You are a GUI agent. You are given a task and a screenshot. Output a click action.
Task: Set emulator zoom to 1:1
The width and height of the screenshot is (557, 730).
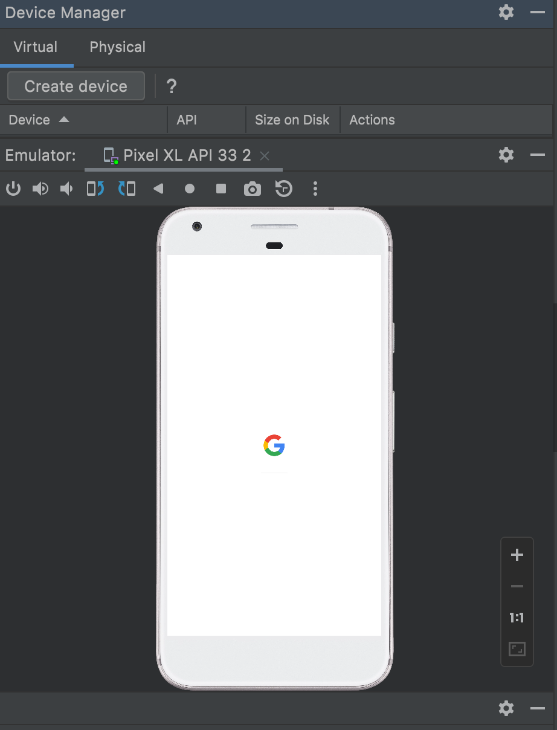pyautogui.click(x=517, y=618)
